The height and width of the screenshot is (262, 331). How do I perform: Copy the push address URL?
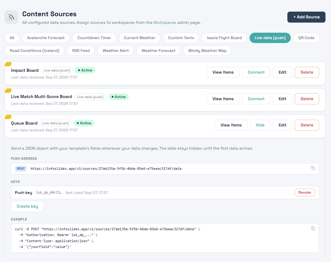point(313,168)
